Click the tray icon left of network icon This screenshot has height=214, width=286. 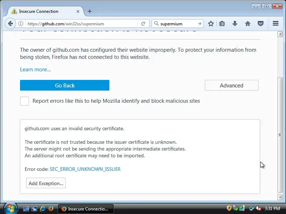pos(242,208)
